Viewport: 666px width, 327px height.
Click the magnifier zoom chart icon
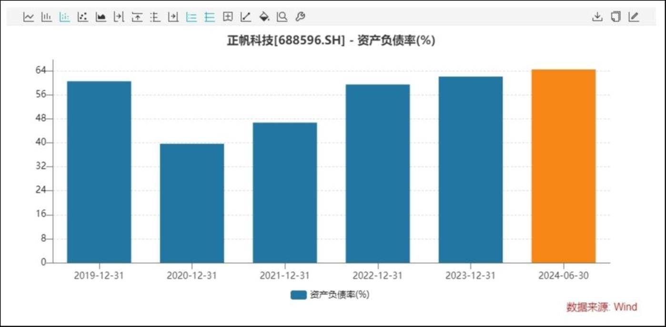coord(282,17)
